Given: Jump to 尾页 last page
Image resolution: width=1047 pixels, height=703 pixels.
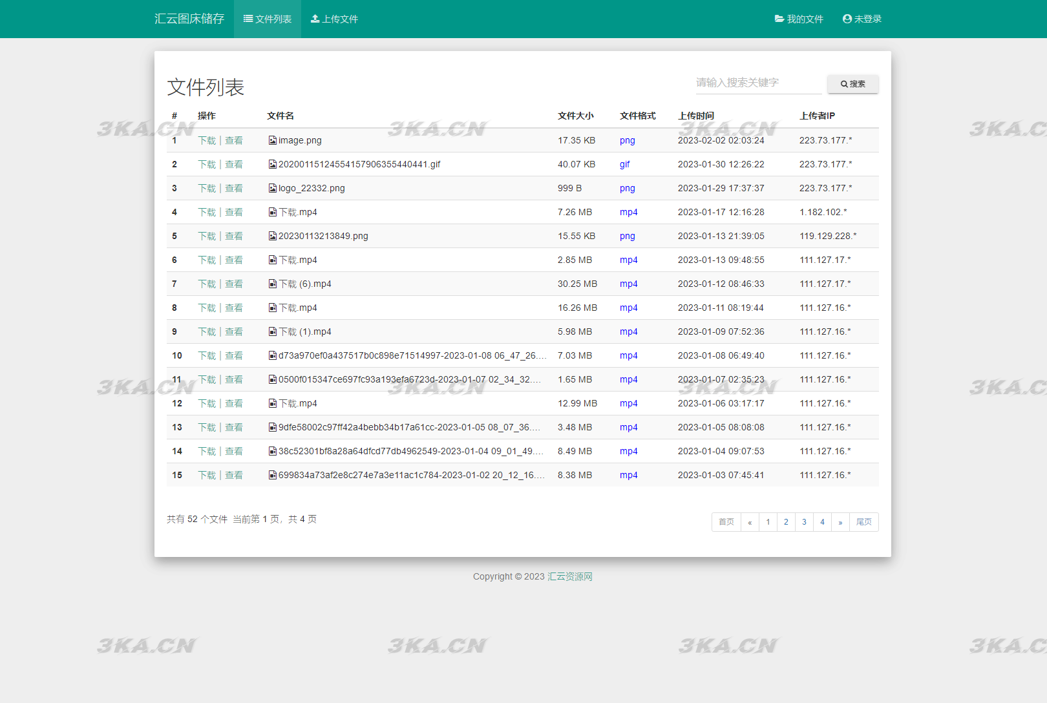Looking at the screenshot, I should click(863, 522).
